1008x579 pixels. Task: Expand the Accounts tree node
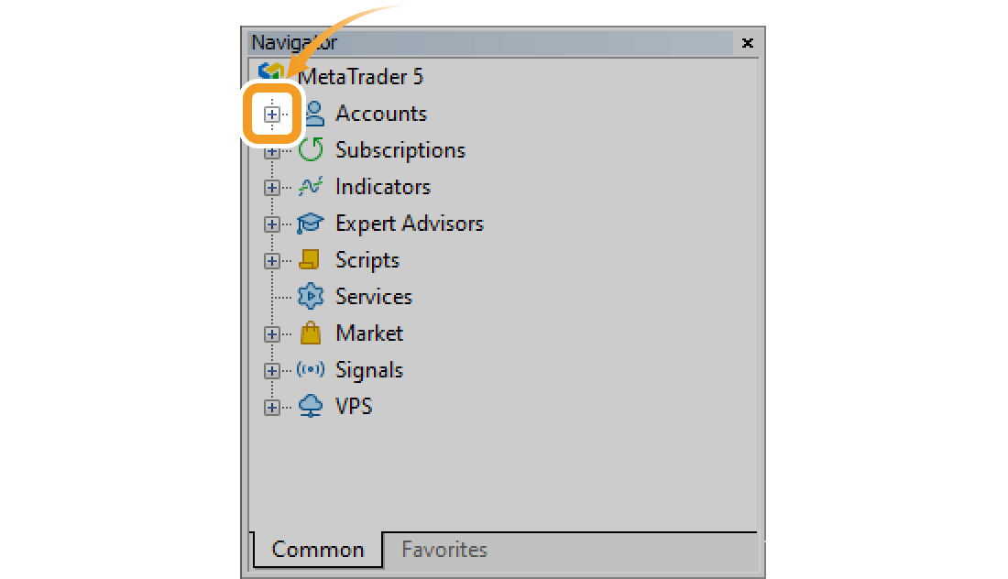[x=272, y=114]
